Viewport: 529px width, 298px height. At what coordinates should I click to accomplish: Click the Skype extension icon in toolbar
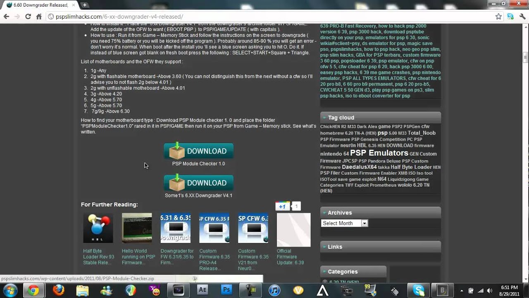pos(510,17)
